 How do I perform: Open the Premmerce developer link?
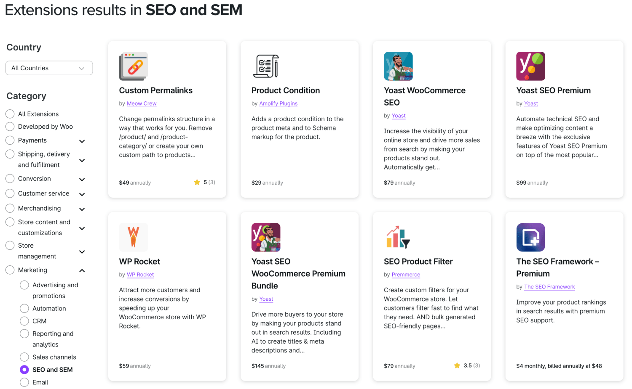coord(406,275)
